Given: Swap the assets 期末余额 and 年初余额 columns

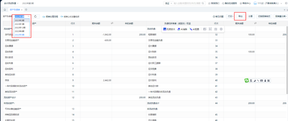Looking at the screenshot, I should pos(112,23).
